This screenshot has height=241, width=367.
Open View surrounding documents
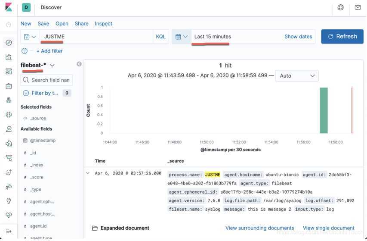[260, 228]
